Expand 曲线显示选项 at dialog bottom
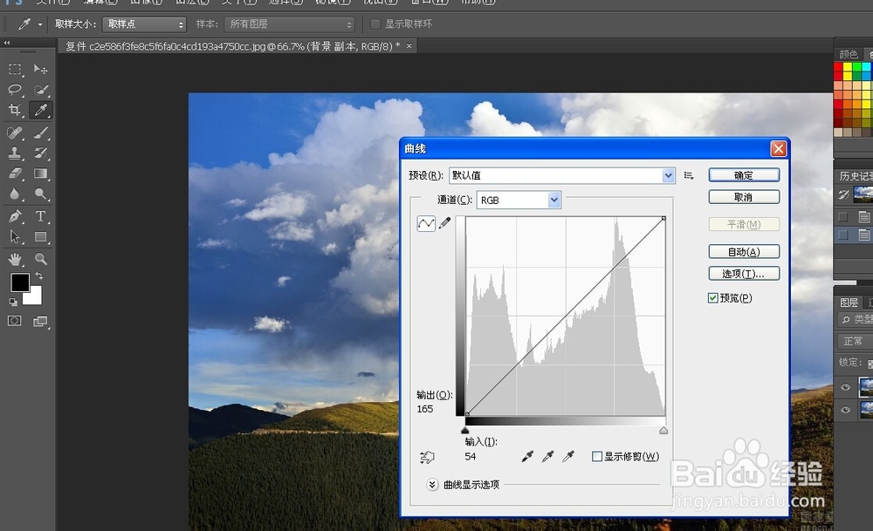 (x=431, y=485)
